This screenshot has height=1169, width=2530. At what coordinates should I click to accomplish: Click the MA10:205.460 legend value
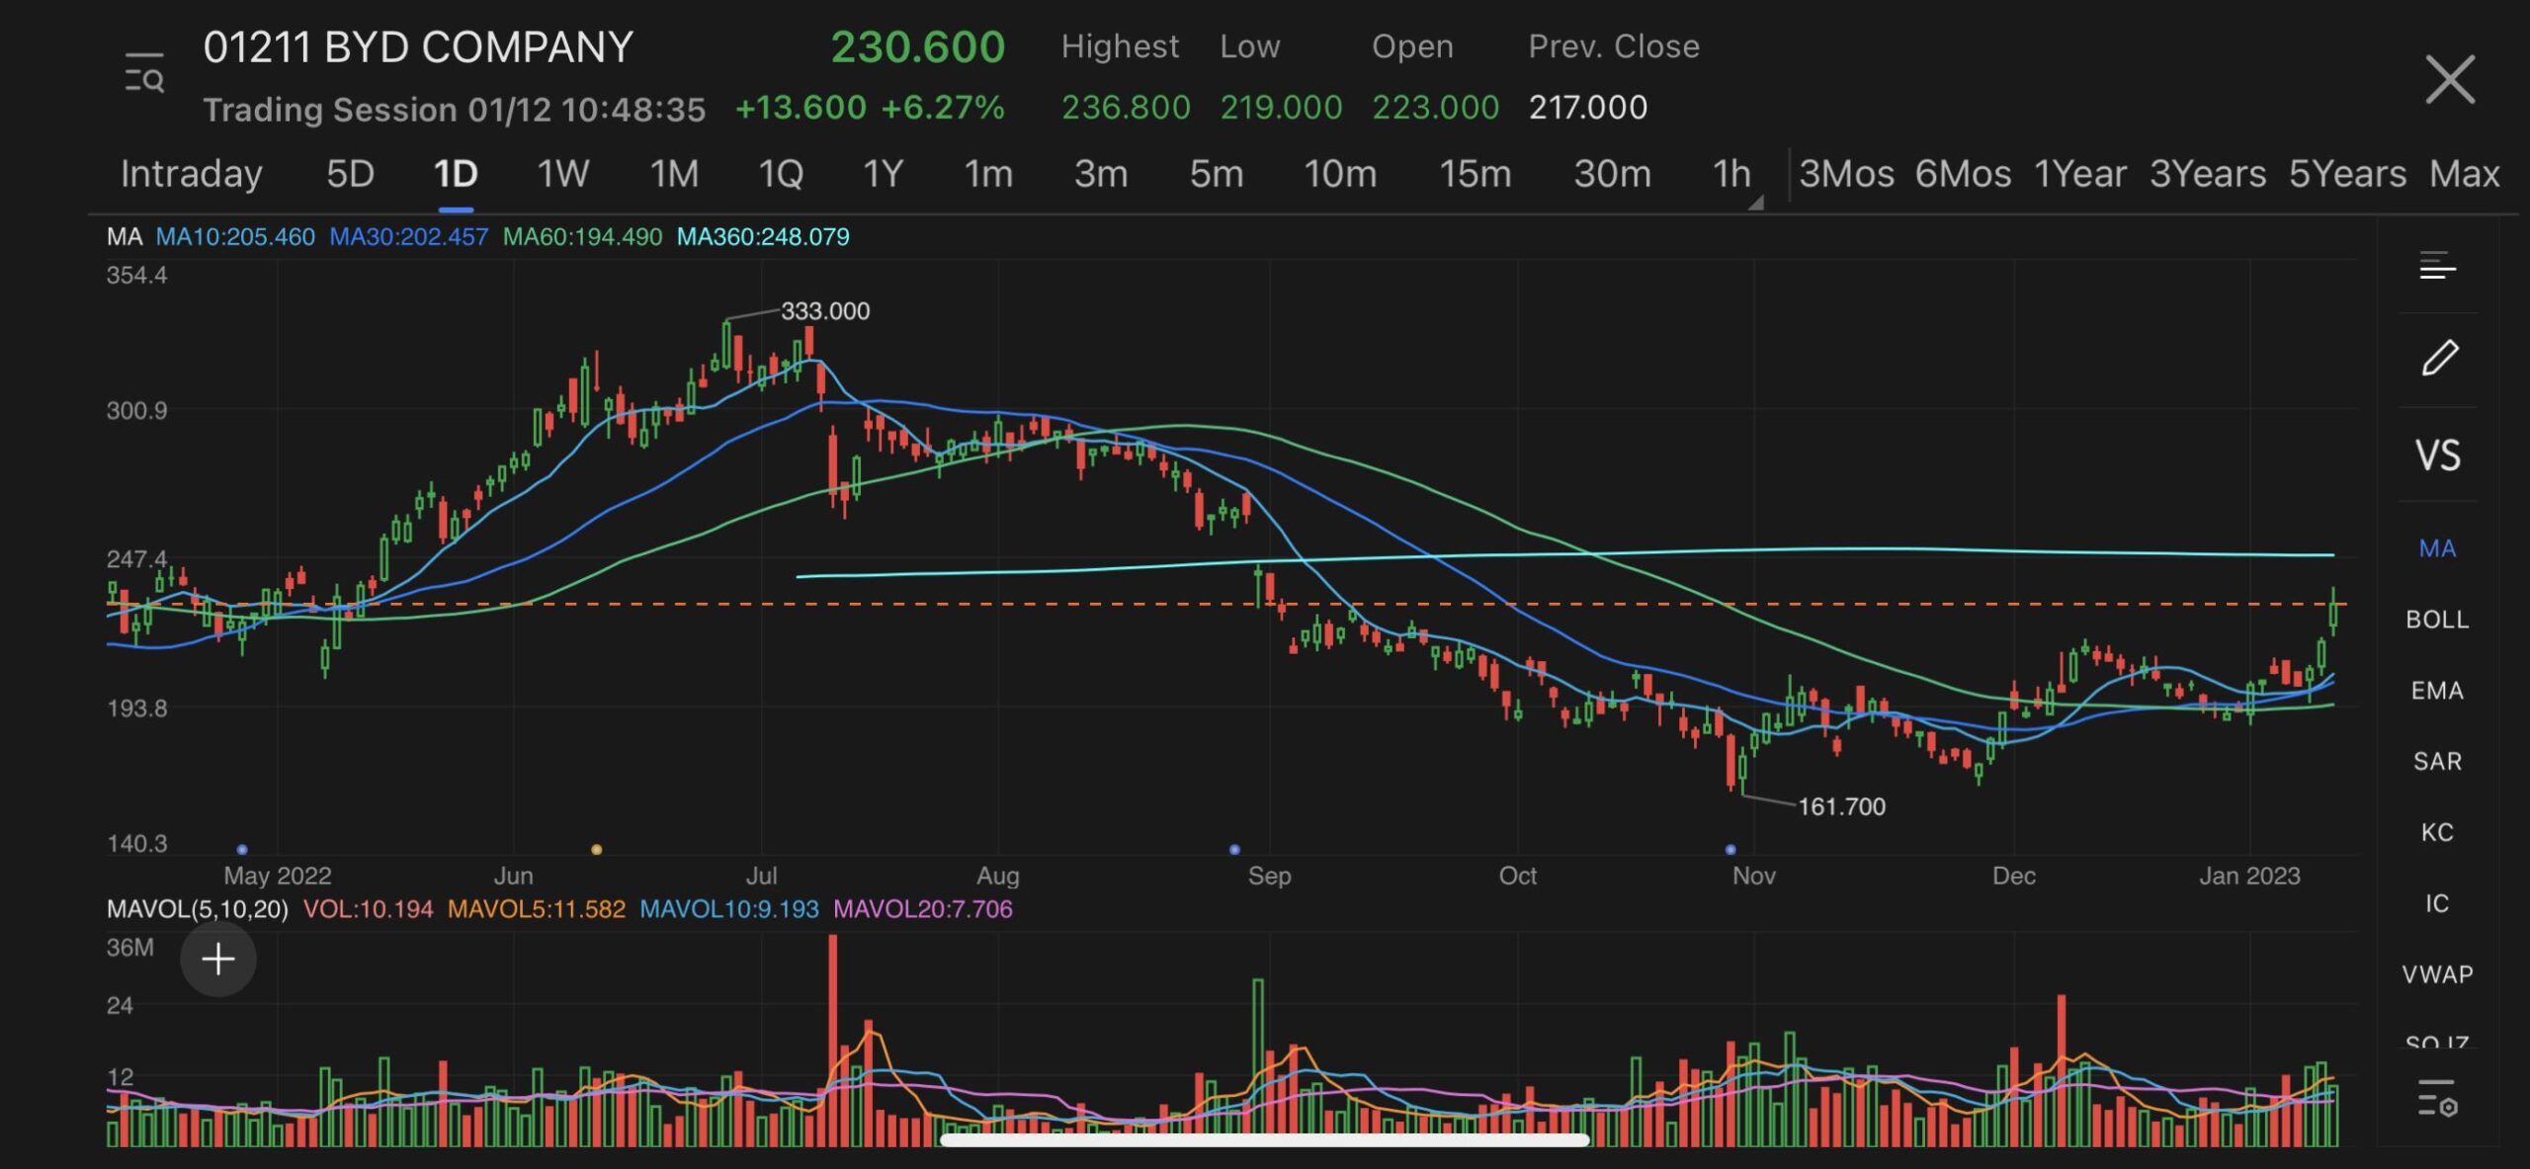pos(235,237)
